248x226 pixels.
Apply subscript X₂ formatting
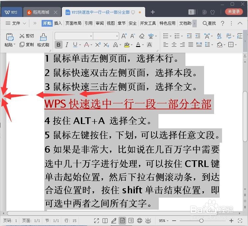pos(106,45)
